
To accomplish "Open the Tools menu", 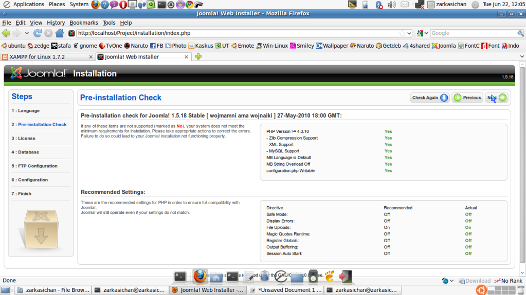I will point(108,23).
